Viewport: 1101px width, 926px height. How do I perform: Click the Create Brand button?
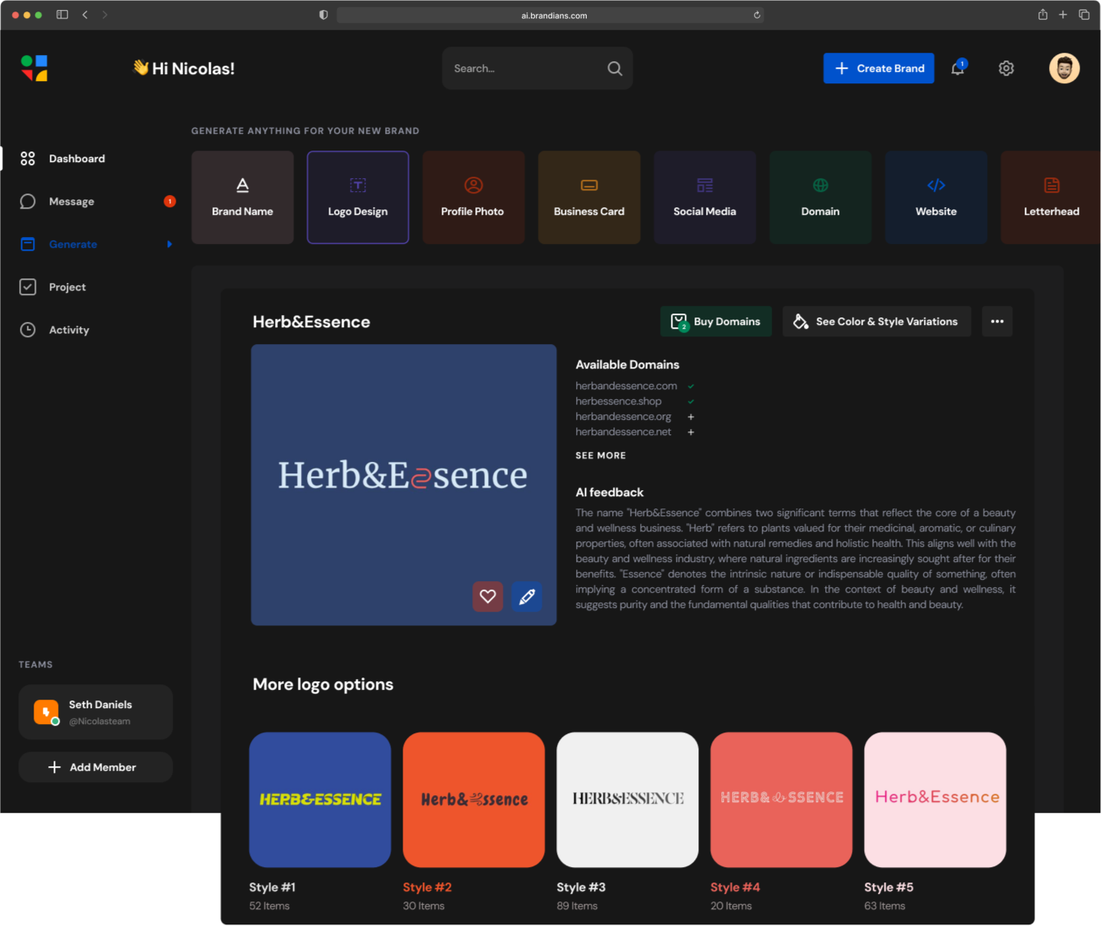point(879,68)
